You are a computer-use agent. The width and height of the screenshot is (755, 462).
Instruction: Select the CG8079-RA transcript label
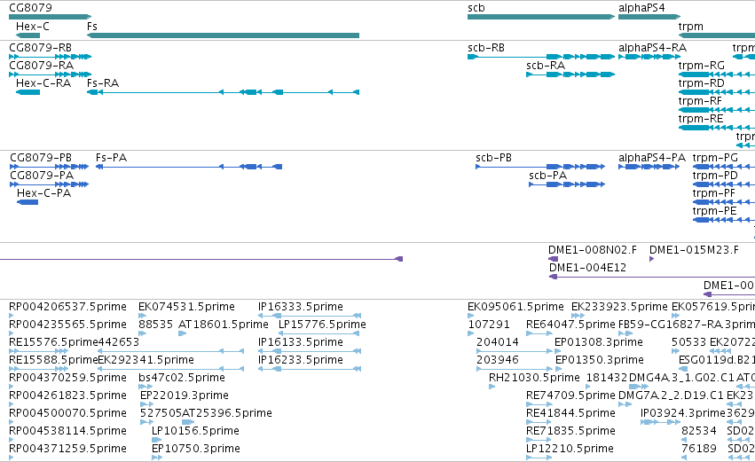(x=42, y=66)
